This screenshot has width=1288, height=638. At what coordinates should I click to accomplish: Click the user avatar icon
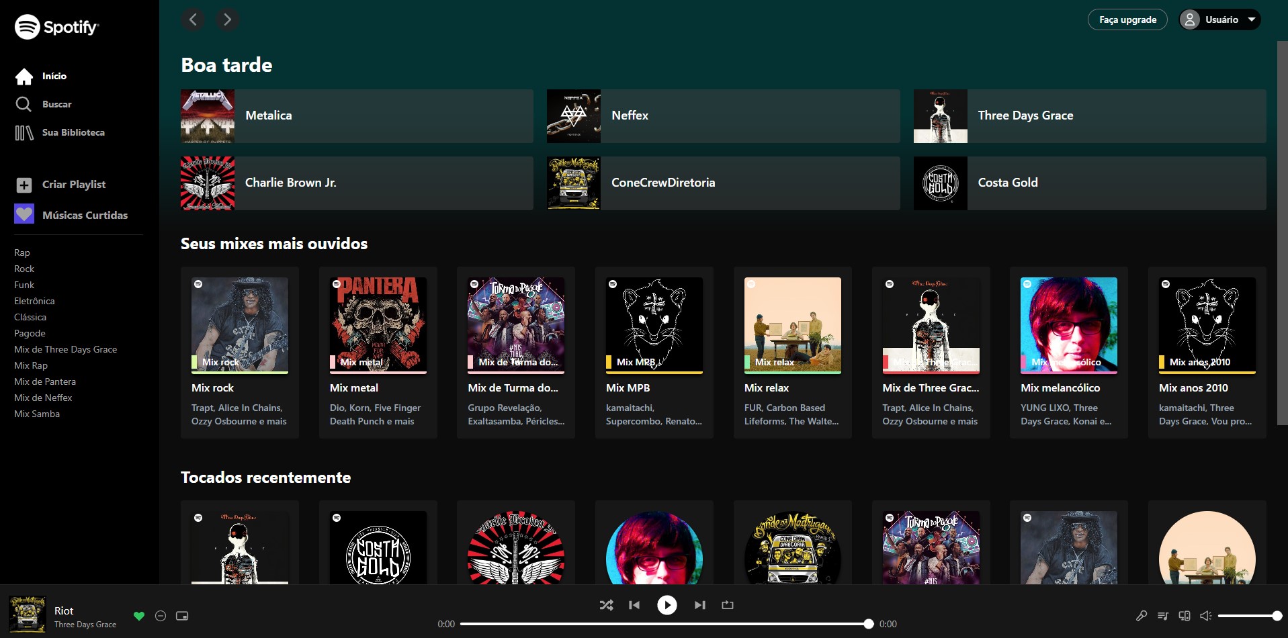(1190, 19)
